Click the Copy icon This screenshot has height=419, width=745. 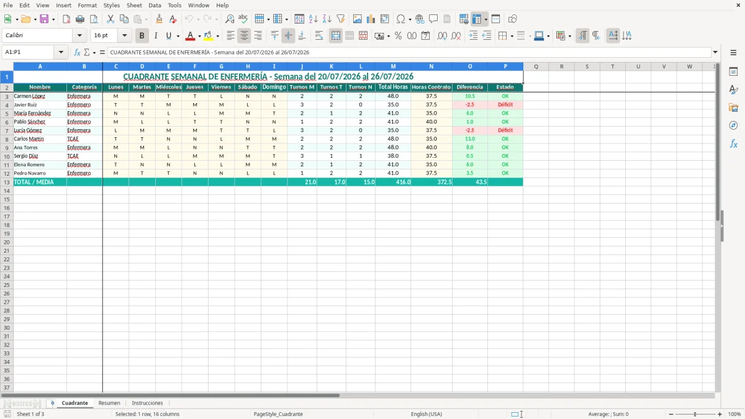(x=124, y=19)
